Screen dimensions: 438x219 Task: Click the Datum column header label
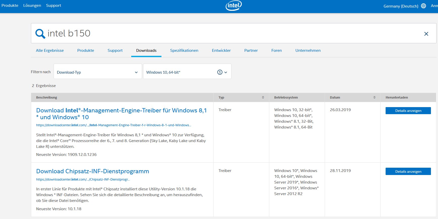pos(335,98)
